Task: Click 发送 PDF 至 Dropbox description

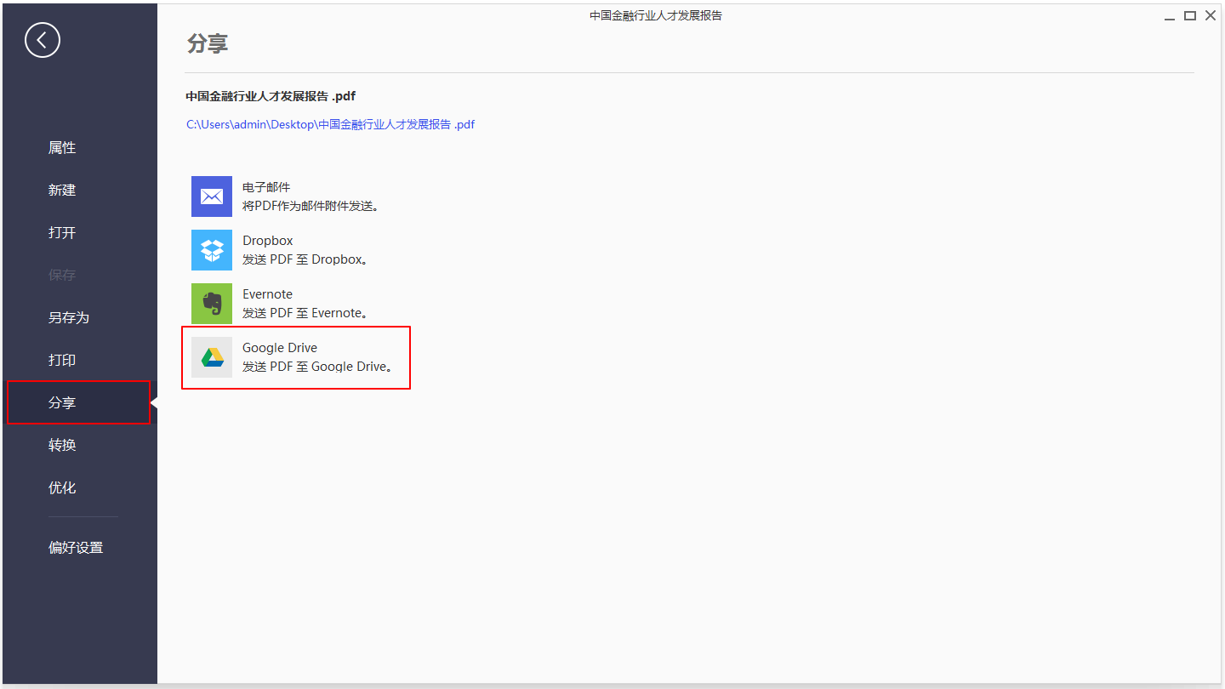Action: [x=305, y=259]
